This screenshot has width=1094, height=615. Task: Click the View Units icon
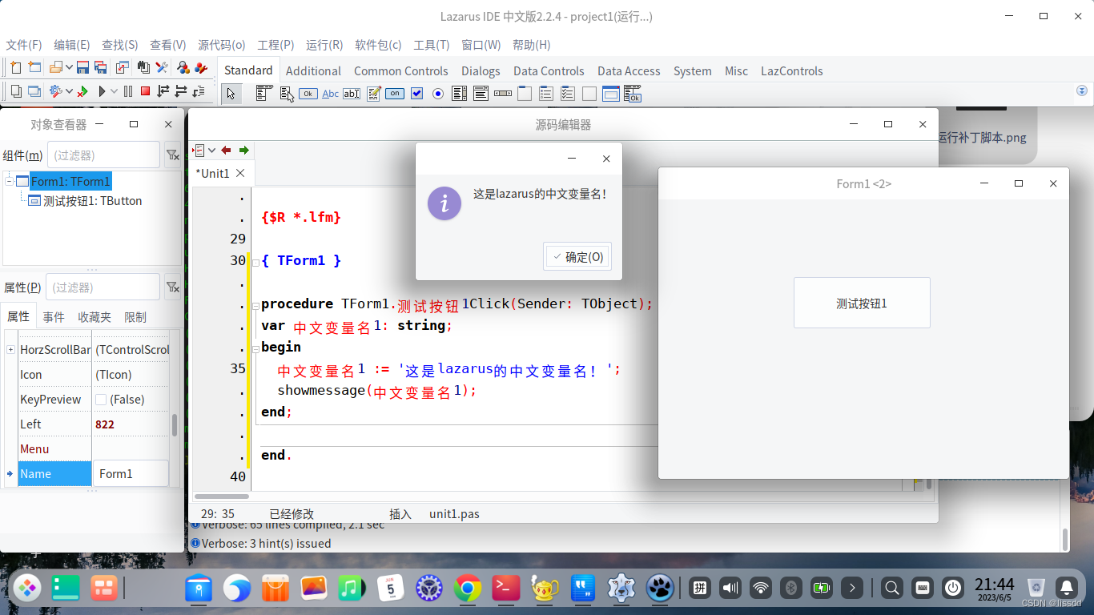(x=16, y=91)
